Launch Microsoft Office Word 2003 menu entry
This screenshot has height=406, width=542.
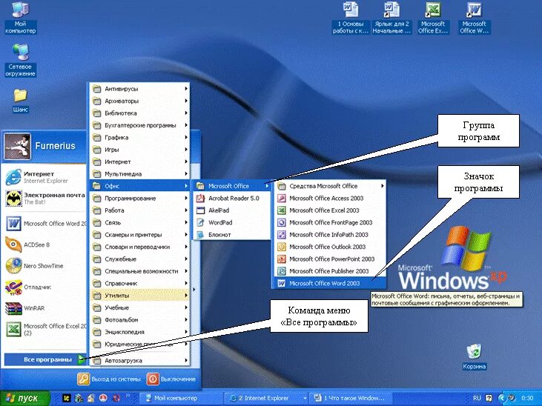tap(330, 283)
